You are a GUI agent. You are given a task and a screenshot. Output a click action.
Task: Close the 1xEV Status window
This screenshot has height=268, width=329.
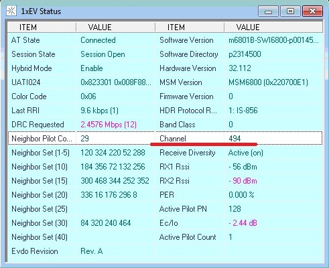coord(312,11)
